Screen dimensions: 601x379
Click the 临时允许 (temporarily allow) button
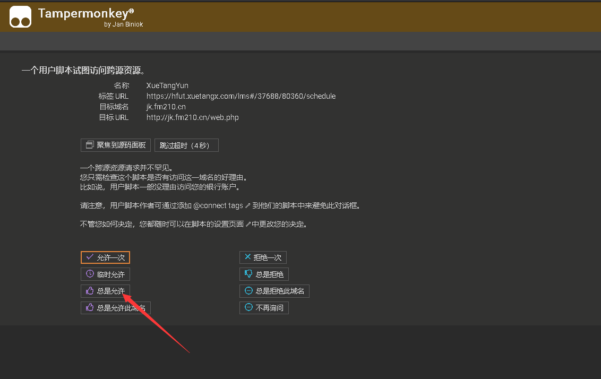(106, 274)
